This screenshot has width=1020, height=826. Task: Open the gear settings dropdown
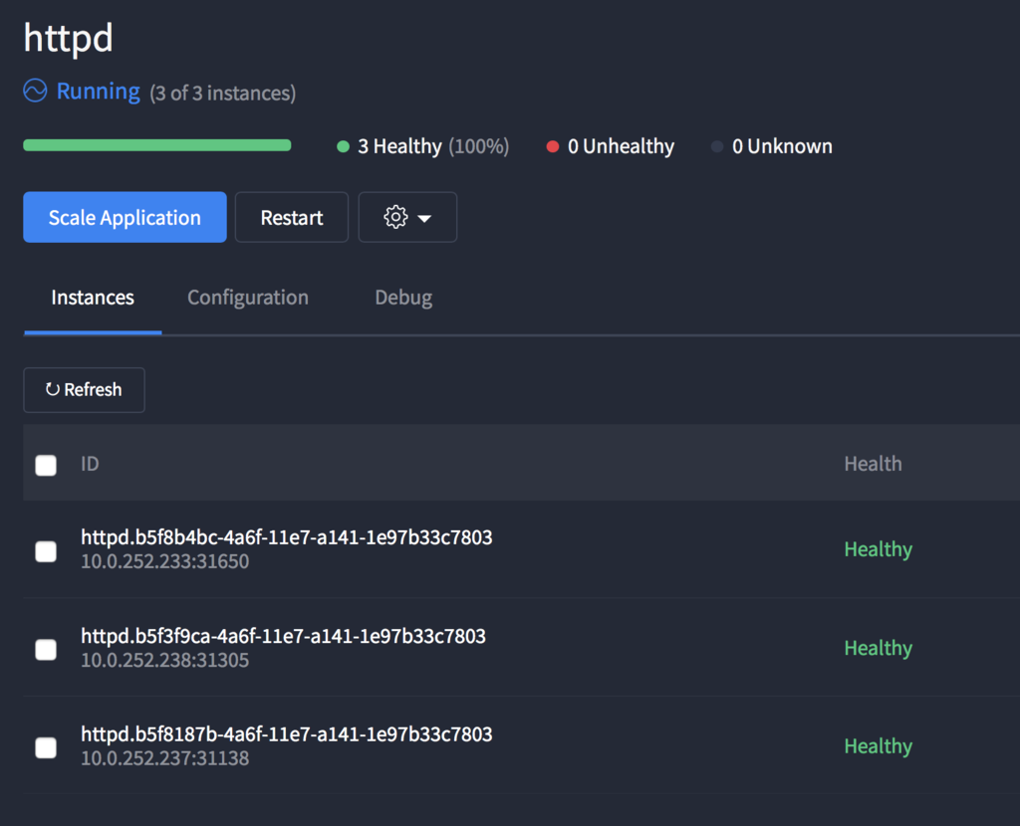click(x=407, y=217)
